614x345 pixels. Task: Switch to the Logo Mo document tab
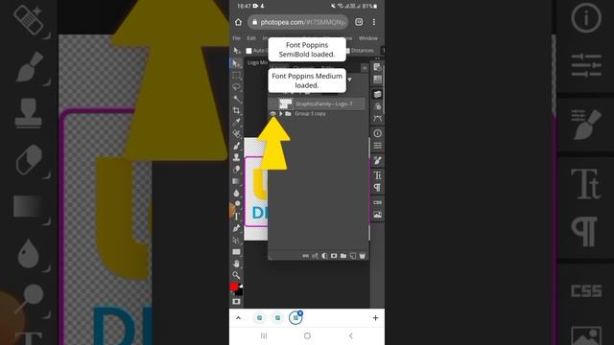(257, 62)
